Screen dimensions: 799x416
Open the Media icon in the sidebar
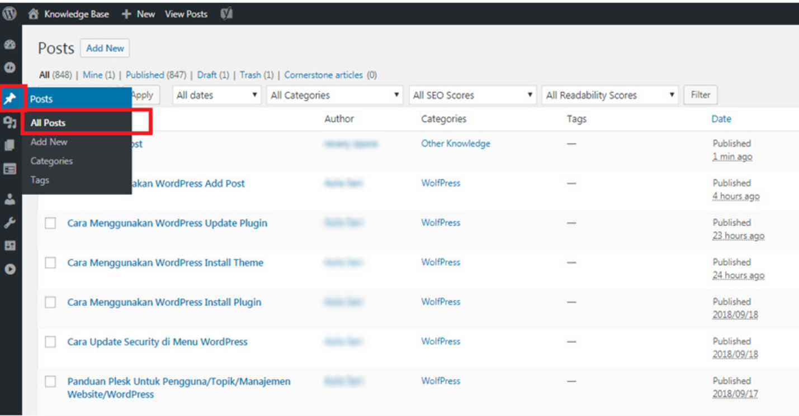[10, 123]
